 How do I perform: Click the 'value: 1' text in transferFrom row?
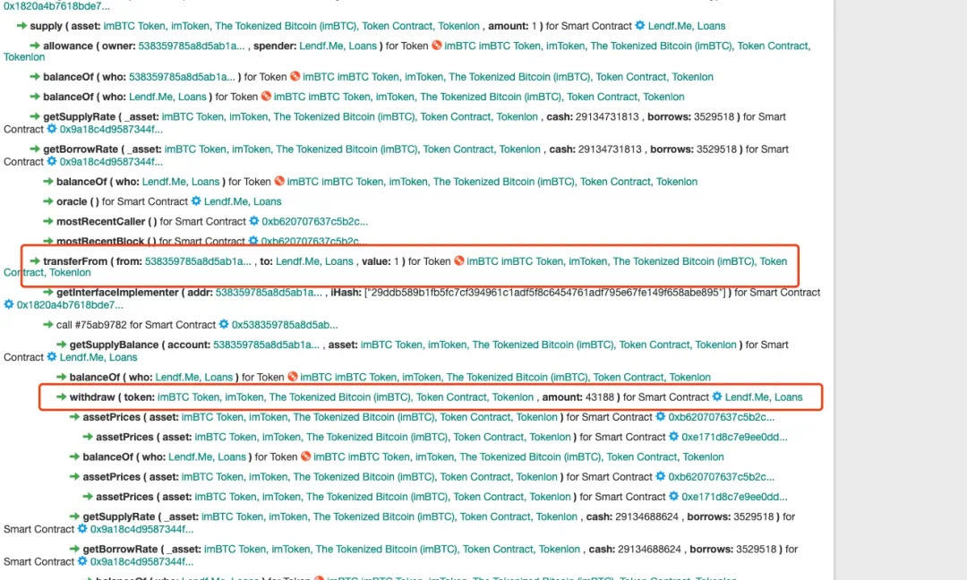381,261
